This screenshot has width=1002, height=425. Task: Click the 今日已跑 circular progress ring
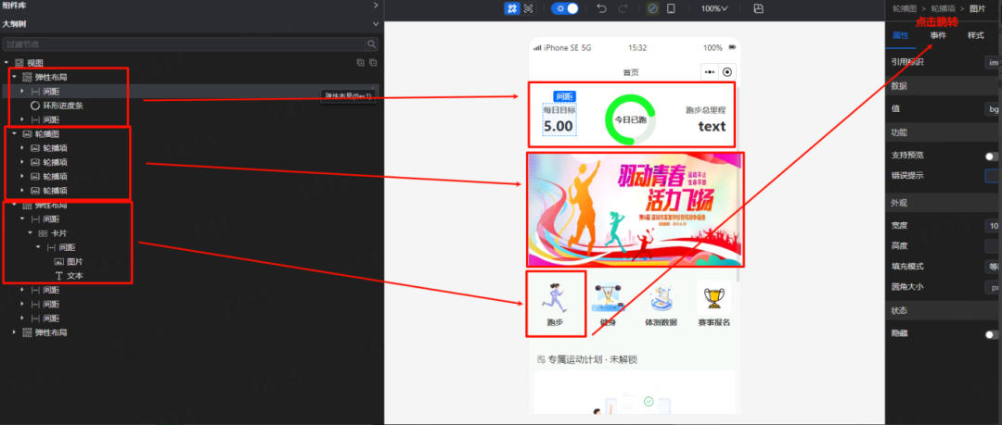(630, 119)
